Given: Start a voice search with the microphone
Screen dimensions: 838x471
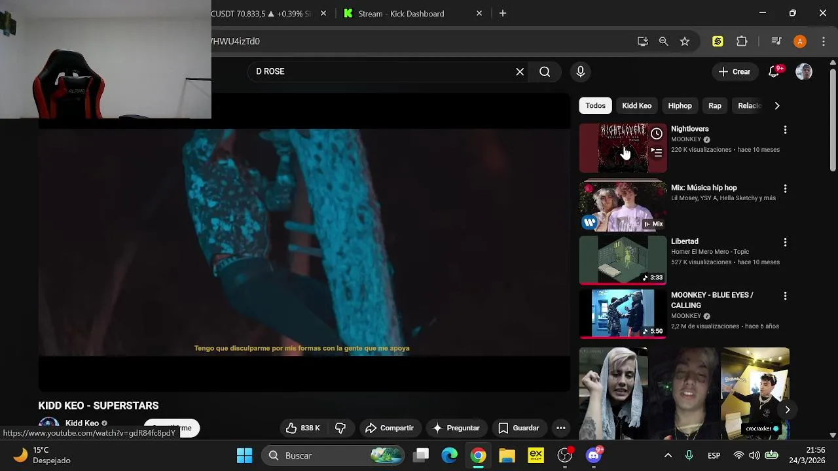Looking at the screenshot, I should [580, 71].
